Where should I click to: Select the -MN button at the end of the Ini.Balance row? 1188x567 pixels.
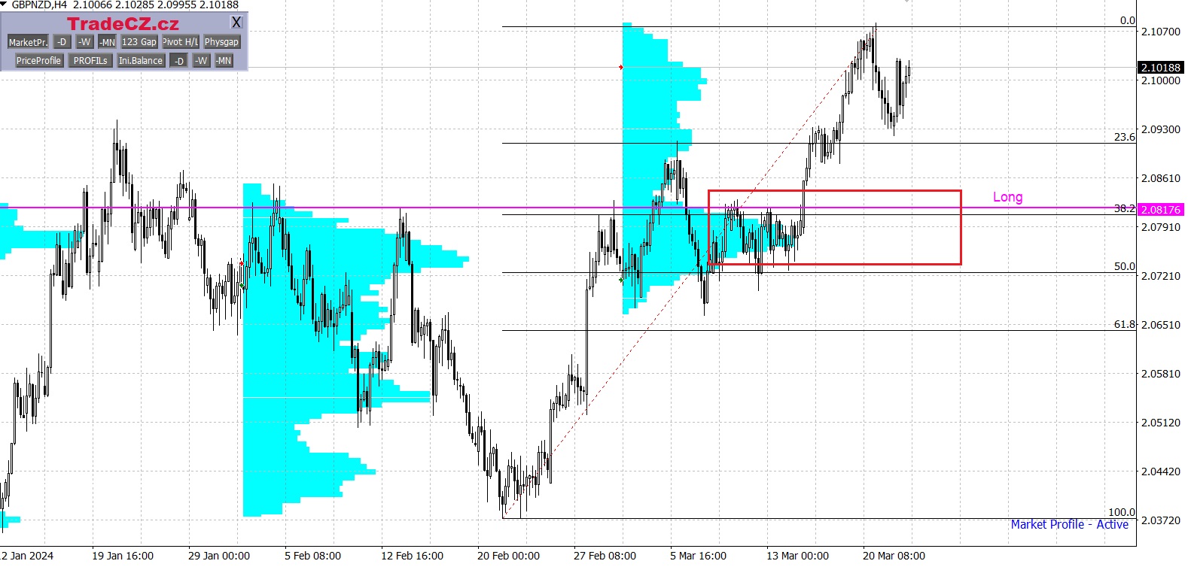coord(224,61)
